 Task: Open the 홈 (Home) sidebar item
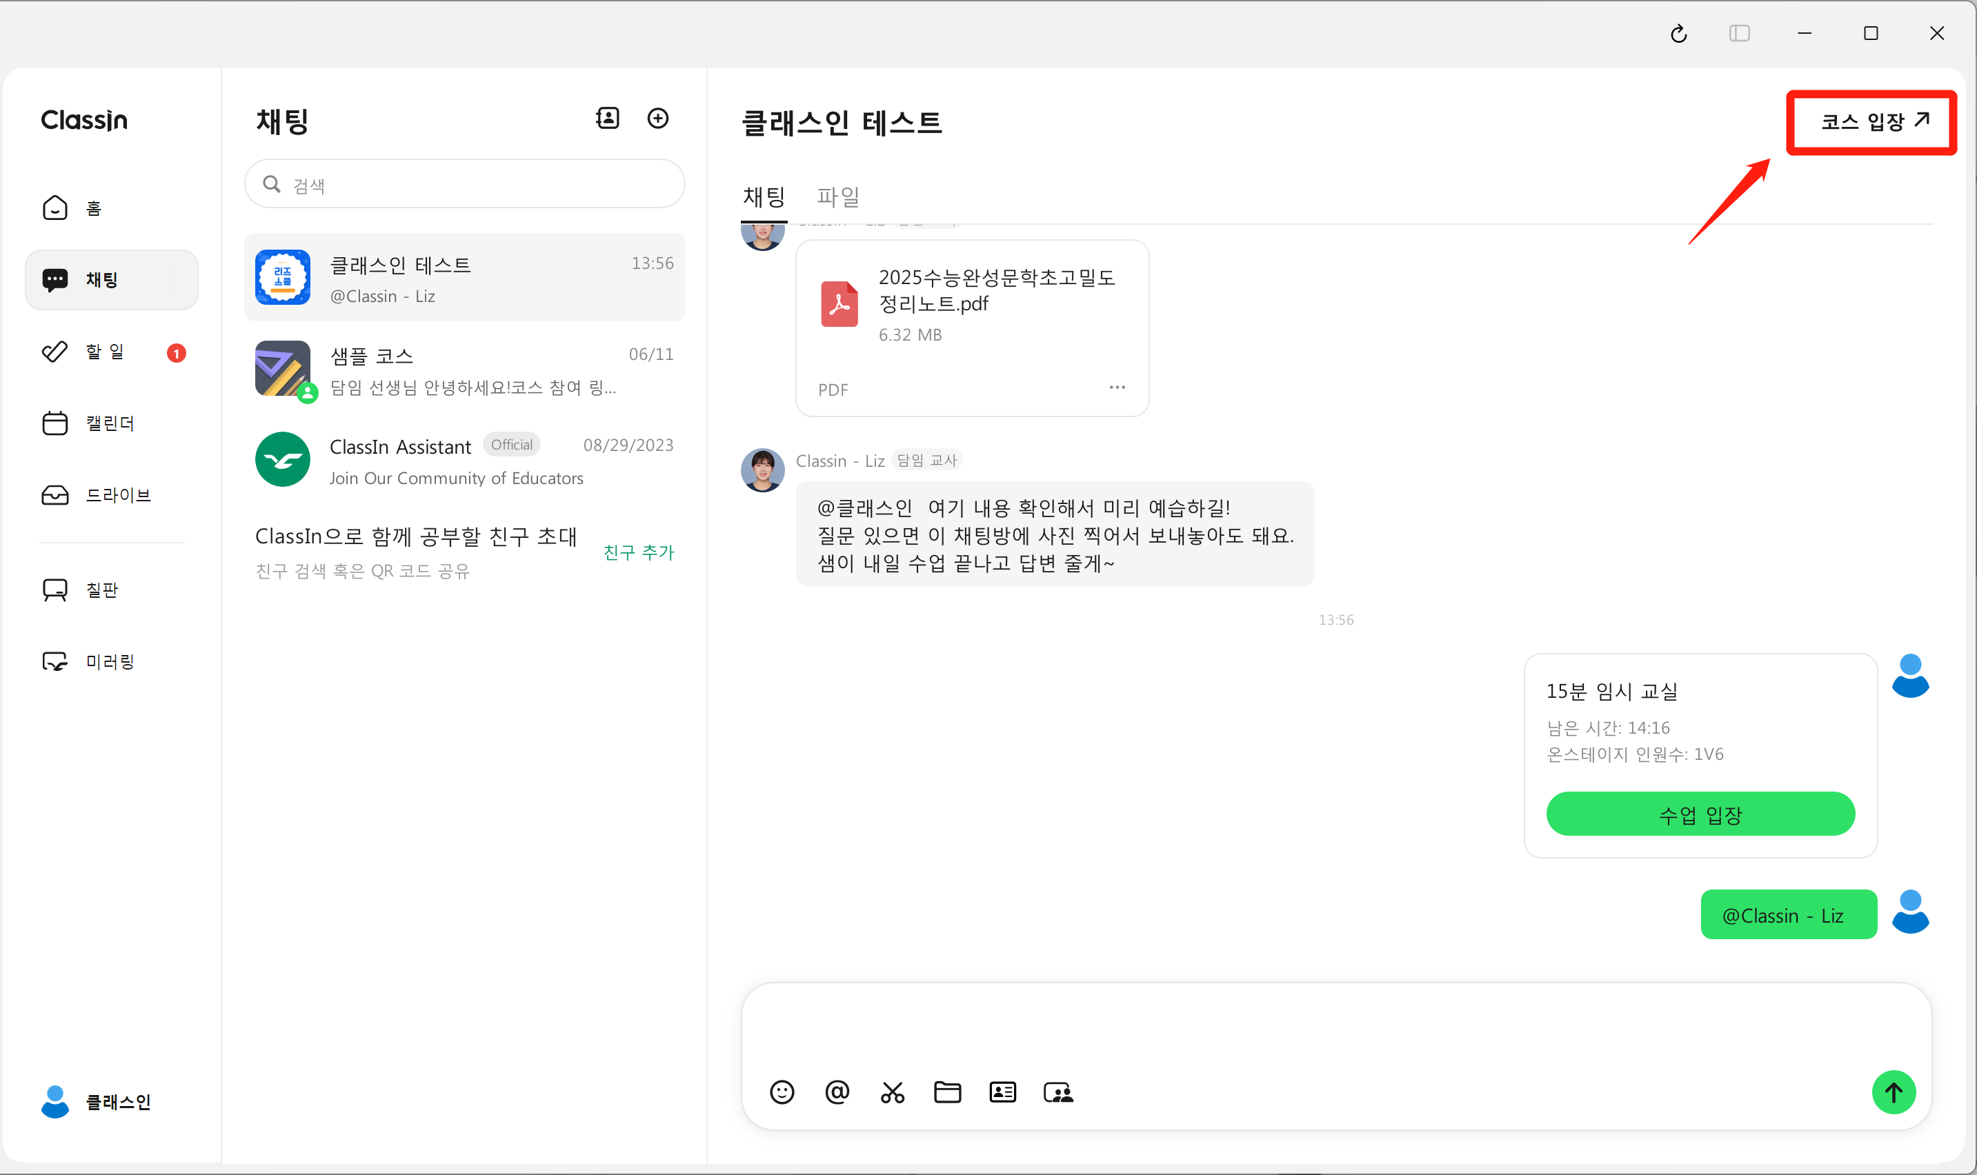pyautogui.click(x=111, y=208)
